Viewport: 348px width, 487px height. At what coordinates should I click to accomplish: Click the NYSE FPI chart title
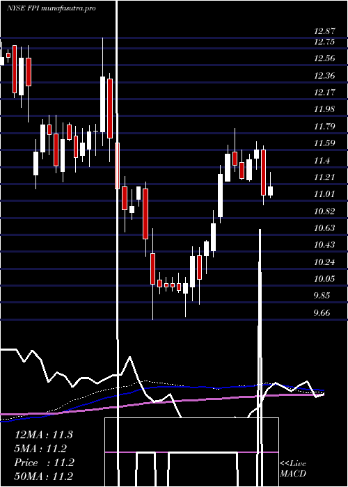[51, 8]
